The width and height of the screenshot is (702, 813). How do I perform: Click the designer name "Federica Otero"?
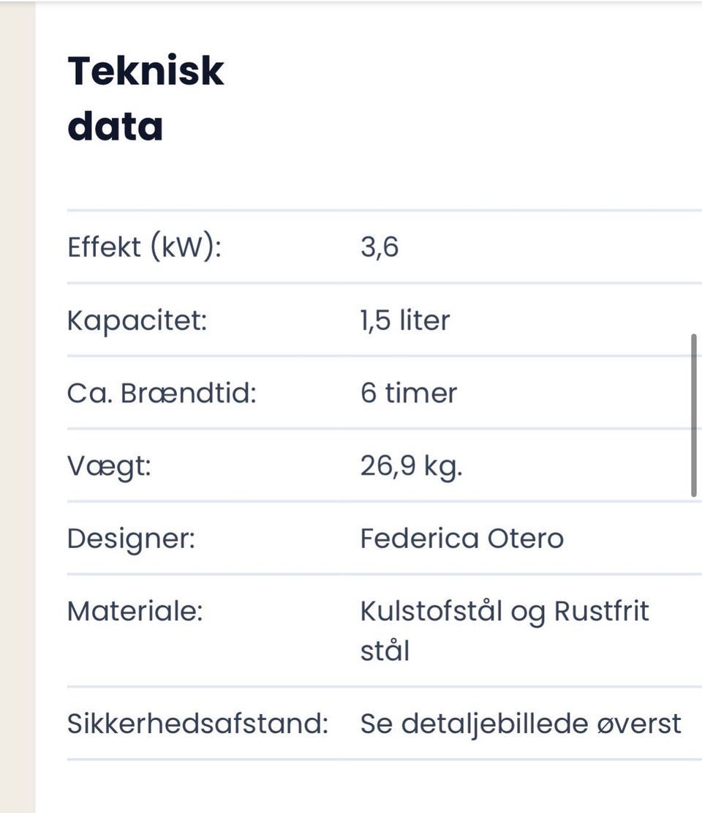point(461,539)
